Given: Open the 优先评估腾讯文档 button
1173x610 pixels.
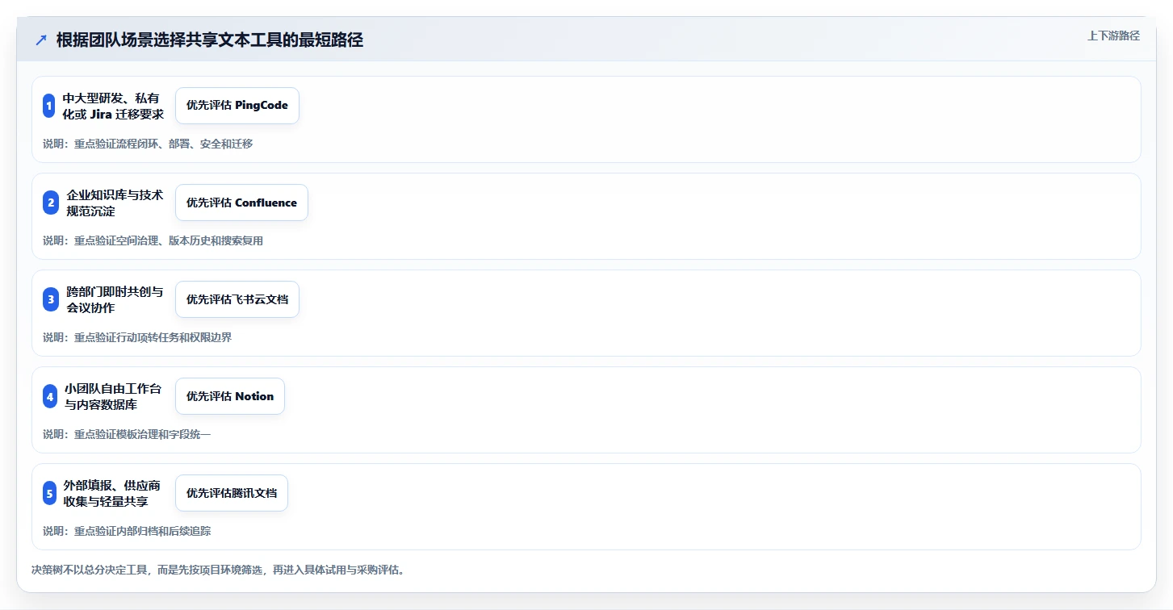Looking at the screenshot, I should click(232, 493).
